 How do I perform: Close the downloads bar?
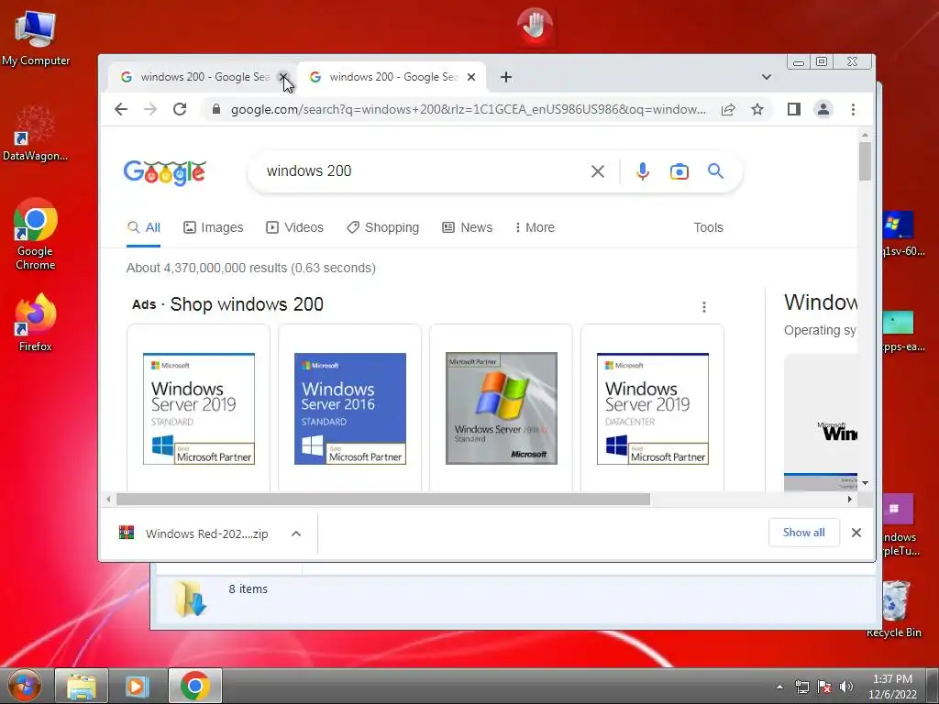[x=856, y=533]
